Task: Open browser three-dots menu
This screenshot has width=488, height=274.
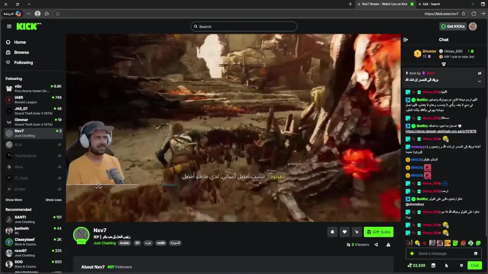Action: click(28, 14)
